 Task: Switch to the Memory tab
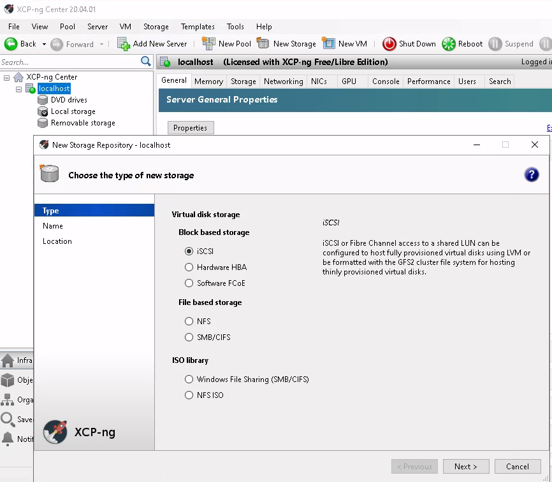point(209,82)
